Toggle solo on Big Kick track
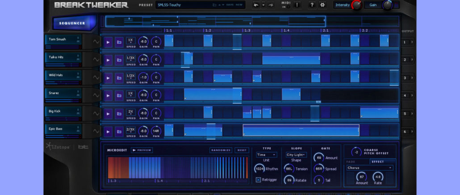Screen dimensions: 460x195 pyautogui.click(x=78, y=110)
